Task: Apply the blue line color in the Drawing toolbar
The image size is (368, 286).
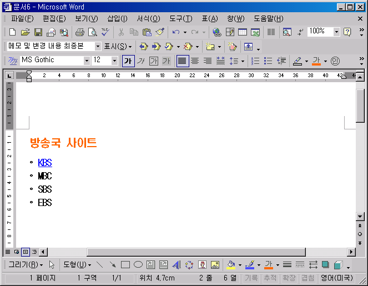Action: [250, 265]
